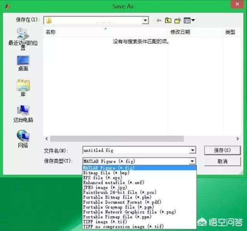Image resolution: width=247 pixels, height=231 pixels.
Task: Sort by Name (名称) column header
Action: (x=51, y=32)
